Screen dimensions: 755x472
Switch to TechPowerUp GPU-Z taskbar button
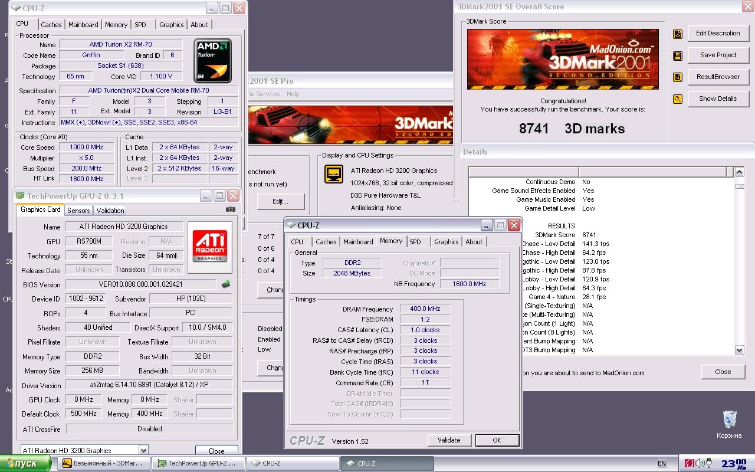pos(198,464)
